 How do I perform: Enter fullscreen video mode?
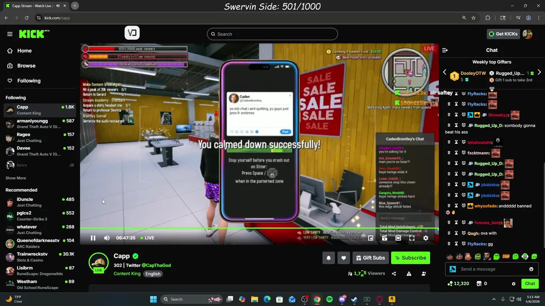coord(412,238)
